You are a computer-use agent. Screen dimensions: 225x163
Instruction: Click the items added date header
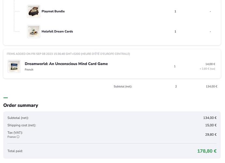point(68,54)
